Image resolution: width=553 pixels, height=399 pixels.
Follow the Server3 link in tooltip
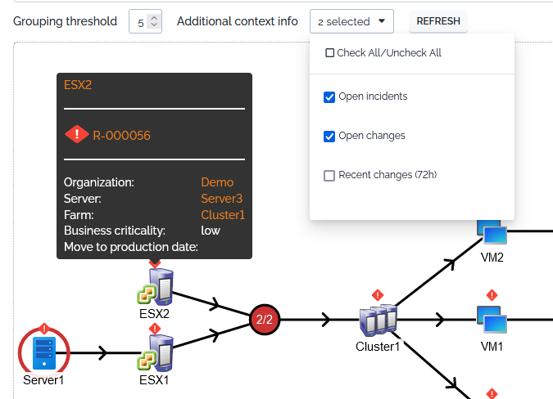tap(221, 199)
